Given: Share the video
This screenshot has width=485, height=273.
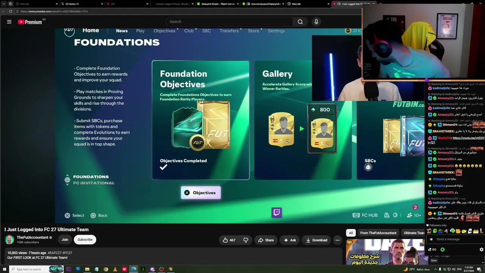Looking at the screenshot, I should (266, 240).
